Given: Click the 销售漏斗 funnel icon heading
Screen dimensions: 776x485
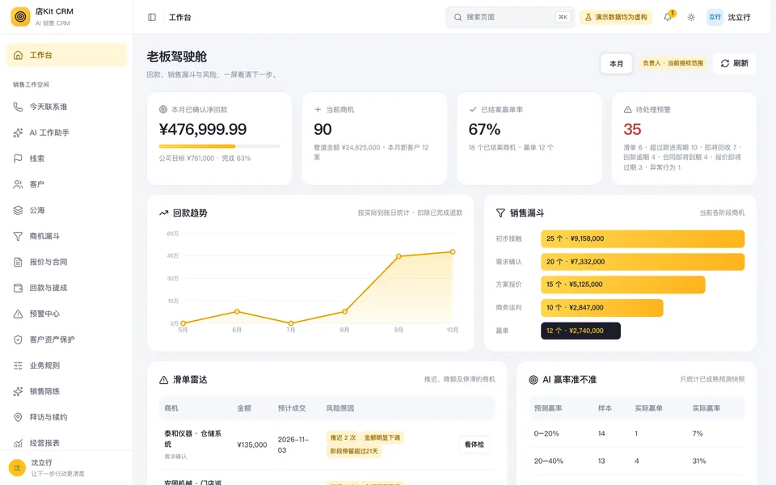Looking at the screenshot, I should (500, 213).
